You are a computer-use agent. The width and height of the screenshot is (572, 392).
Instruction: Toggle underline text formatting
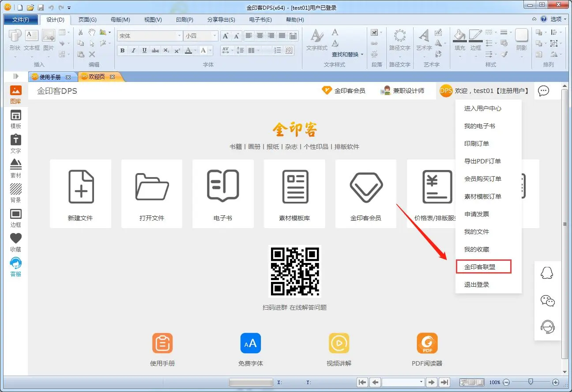144,51
